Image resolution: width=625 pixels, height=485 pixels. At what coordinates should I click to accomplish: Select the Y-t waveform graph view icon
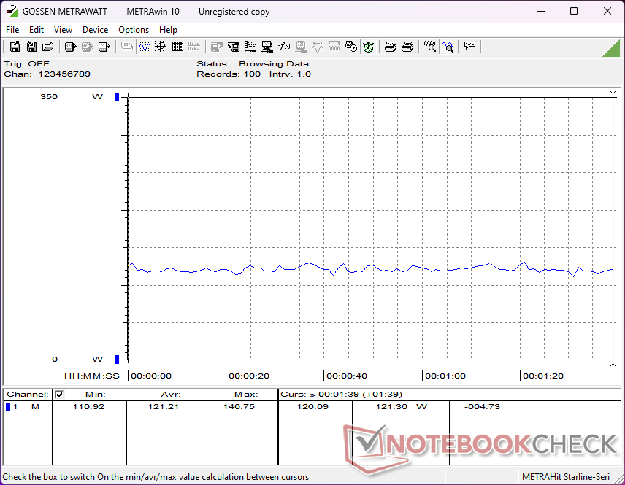144,47
